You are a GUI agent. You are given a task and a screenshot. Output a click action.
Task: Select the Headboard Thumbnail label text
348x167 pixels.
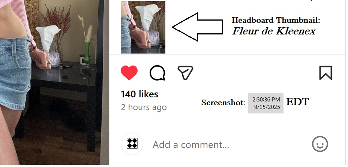[x=276, y=20]
